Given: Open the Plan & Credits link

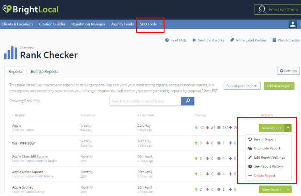Looking at the screenshot, I should tap(286, 40).
